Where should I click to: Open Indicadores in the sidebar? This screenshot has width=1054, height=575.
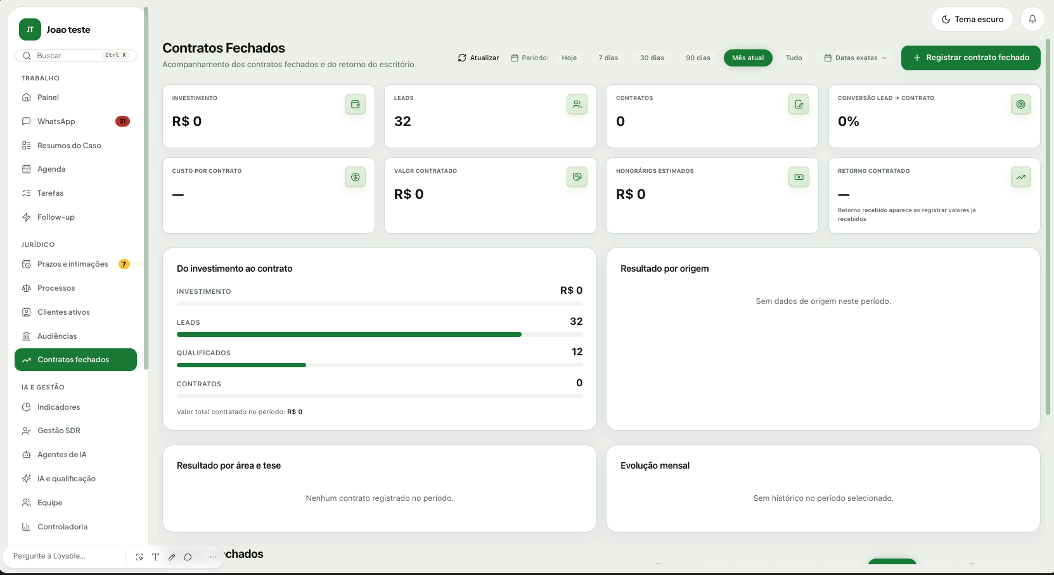(x=75, y=407)
